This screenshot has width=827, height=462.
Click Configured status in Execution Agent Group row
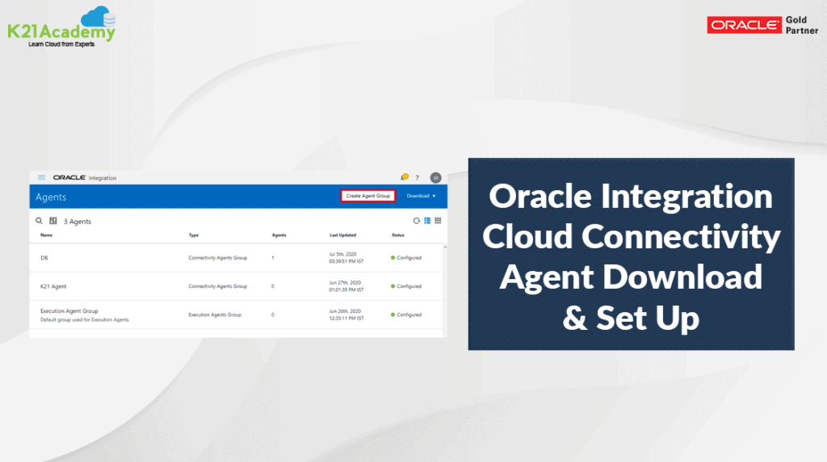tap(406, 314)
